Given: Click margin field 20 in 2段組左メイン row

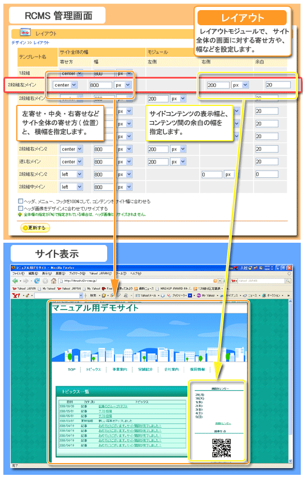Looking at the screenshot, I should [x=278, y=85].
